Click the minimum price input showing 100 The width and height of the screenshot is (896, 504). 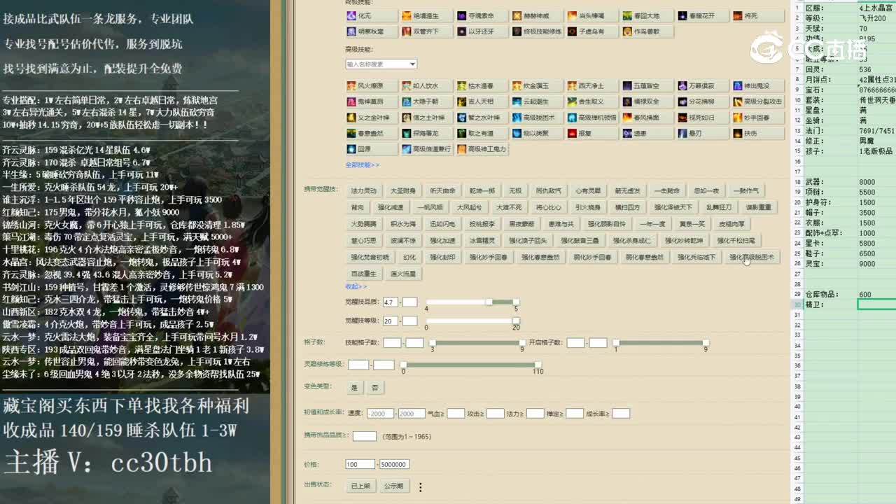[x=360, y=464]
